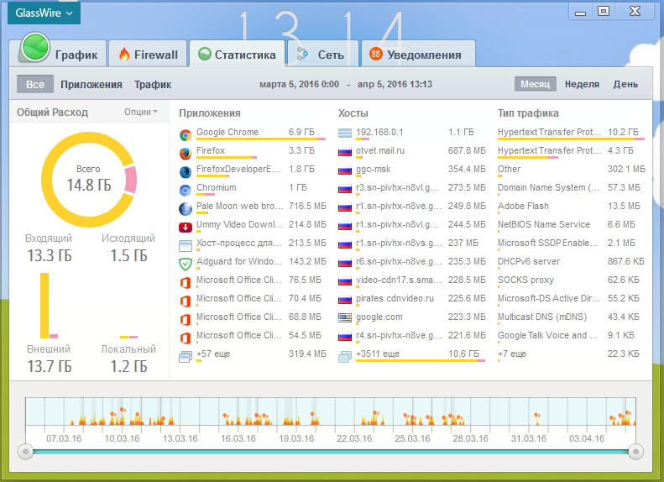Image resolution: width=664 pixels, height=482 pixels.
Task: Click the Pale Moon browser icon
Action: pyautogui.click(x=185, y=209)
